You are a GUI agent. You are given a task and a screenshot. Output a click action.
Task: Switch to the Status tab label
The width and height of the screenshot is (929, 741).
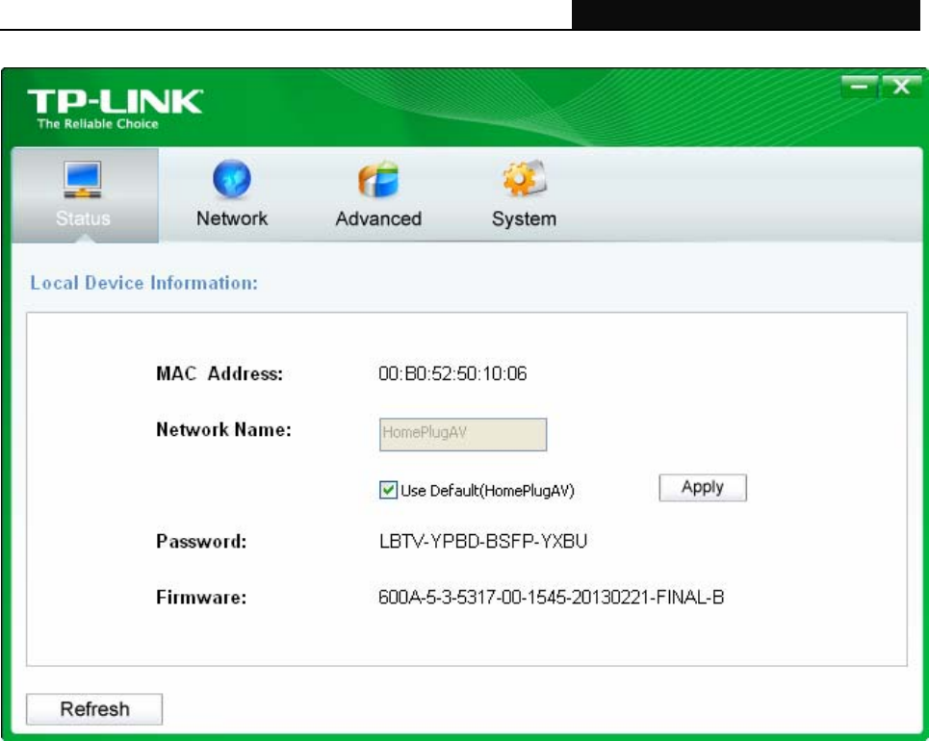(x=83, y=218)
